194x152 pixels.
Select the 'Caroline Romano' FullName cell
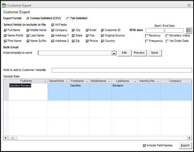click(28, 92)
